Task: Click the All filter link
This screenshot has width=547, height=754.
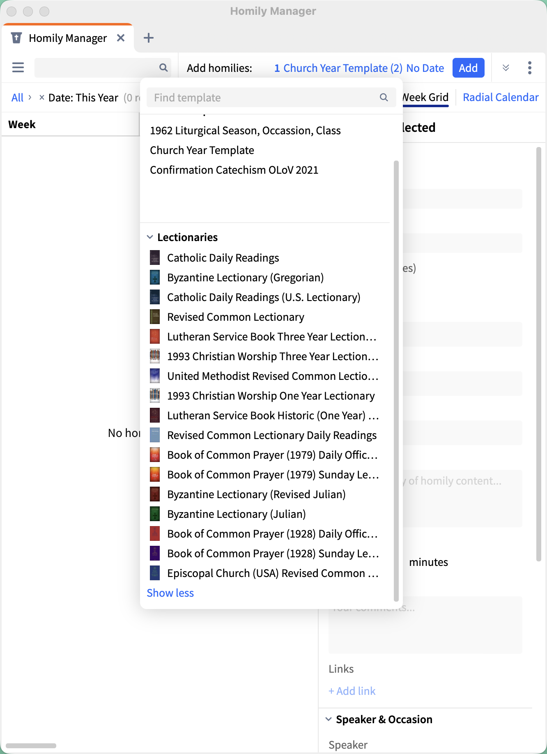Action: 17,97
